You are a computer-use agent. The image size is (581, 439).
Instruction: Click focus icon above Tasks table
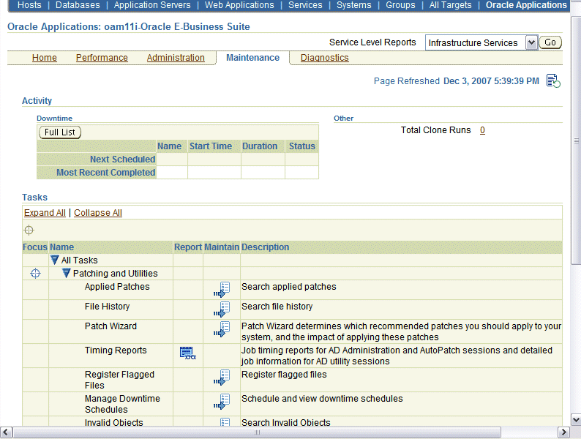coord(29,230)
